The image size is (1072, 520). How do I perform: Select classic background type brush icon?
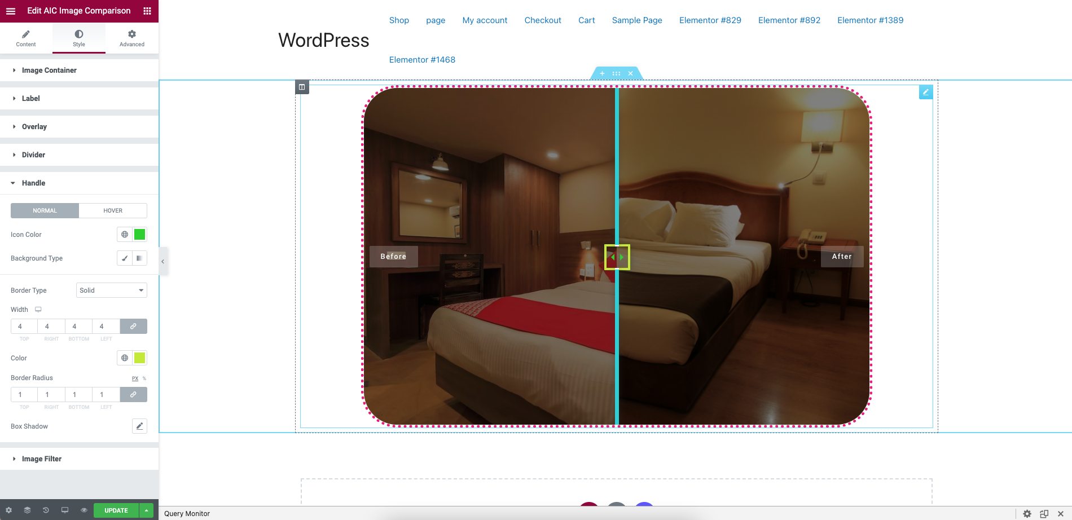click(x=125, y=258)
